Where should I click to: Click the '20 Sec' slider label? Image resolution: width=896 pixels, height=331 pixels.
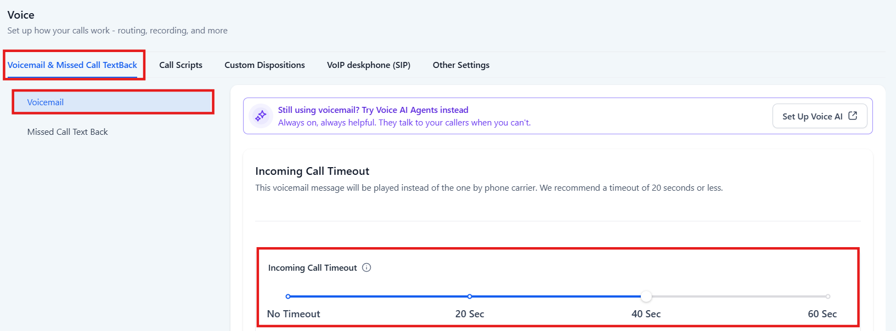coord(470,314)
